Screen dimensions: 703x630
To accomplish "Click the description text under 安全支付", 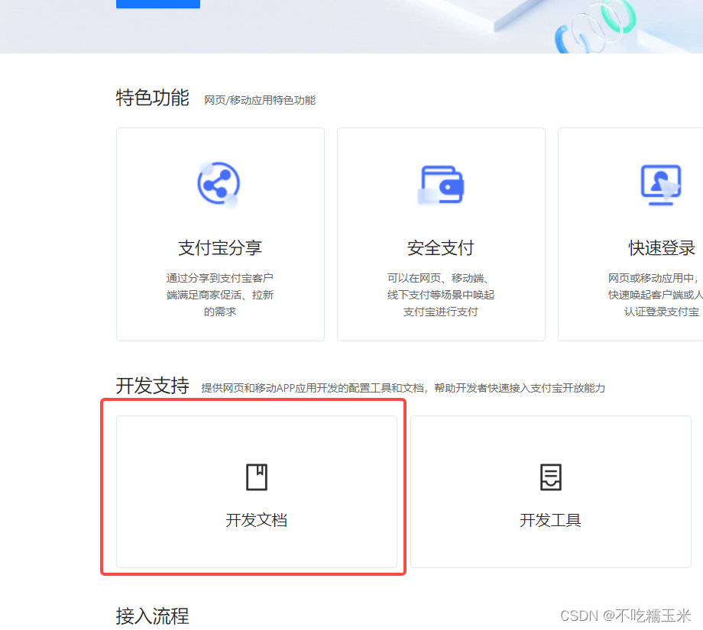I will click(x=441, y=295).
